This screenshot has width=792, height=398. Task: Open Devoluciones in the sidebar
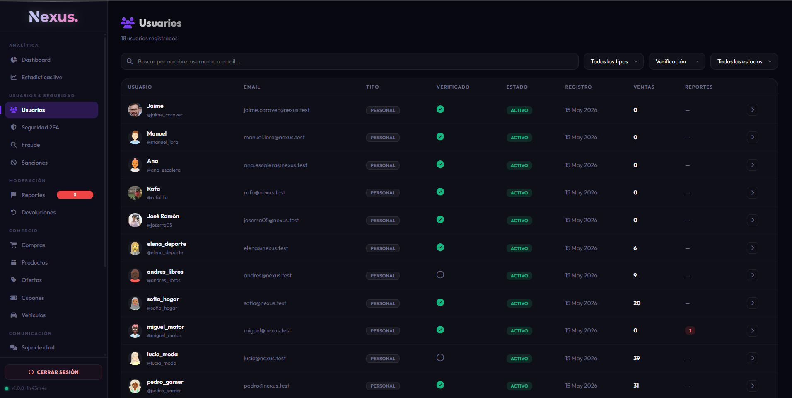click(51, 212)
